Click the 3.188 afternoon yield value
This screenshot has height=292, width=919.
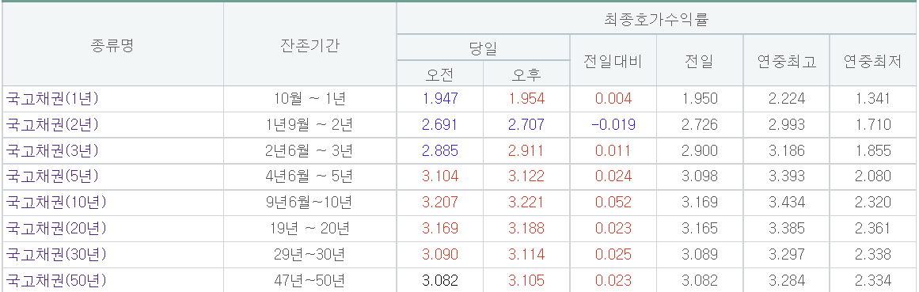(x=526, y=229)
